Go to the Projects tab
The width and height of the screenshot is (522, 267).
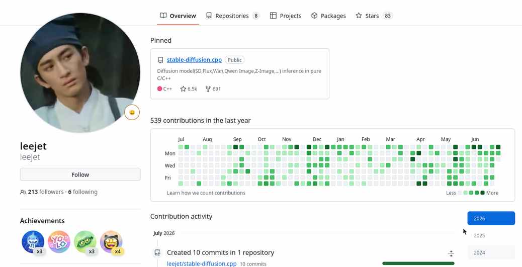[x=286, y=16]
